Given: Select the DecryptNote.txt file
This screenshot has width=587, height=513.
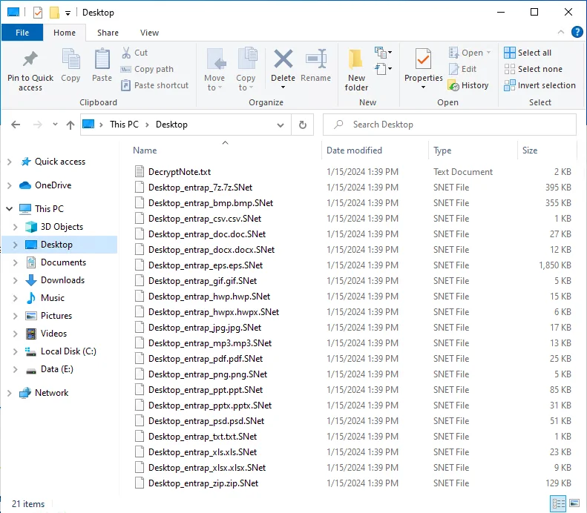Looking at the screenshot, I should pyautogui.click(x=179, y=171).
